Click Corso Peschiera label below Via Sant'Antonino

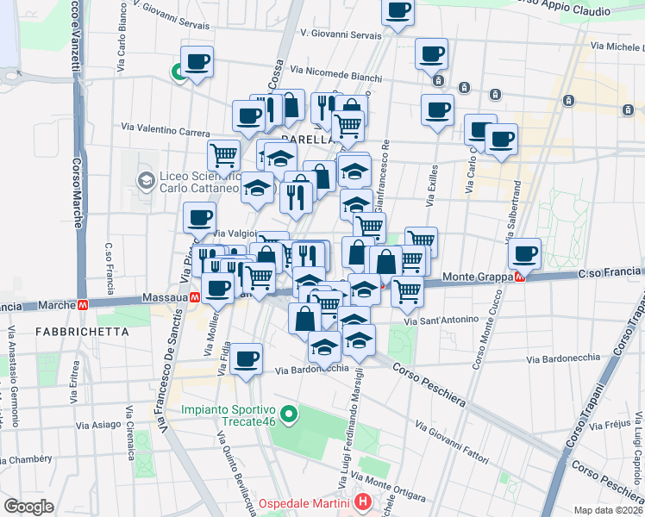(x=429, y=384)
